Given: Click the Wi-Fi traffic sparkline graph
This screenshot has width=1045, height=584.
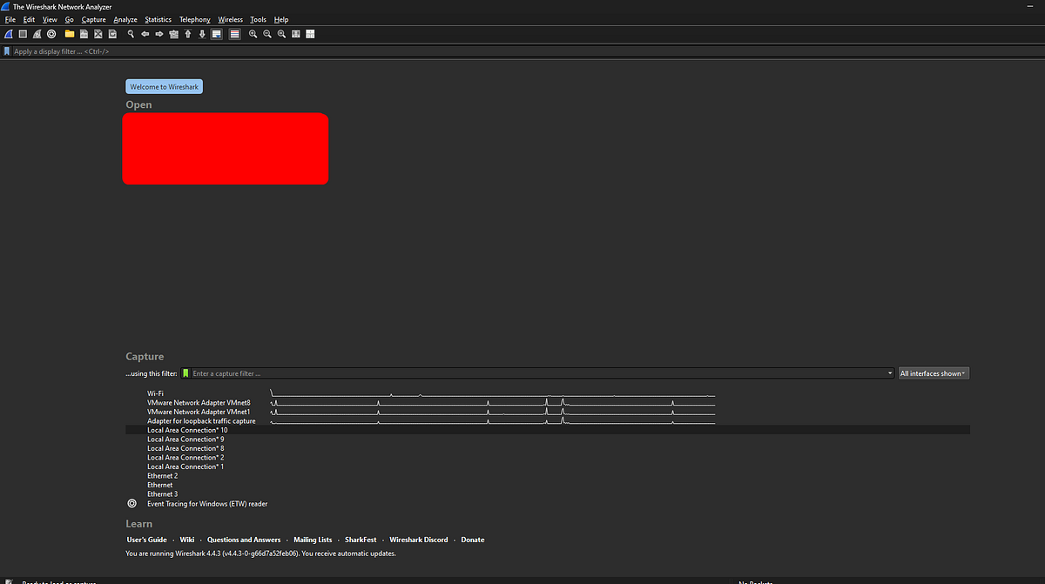Looking at the screenshot, I should pos(488,393).
